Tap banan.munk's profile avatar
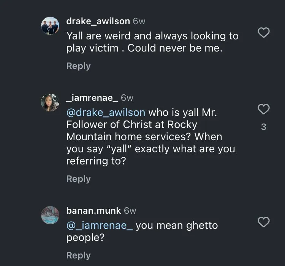 50,215
